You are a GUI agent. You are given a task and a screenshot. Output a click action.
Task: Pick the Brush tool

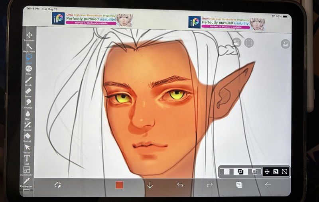[28, 80]
